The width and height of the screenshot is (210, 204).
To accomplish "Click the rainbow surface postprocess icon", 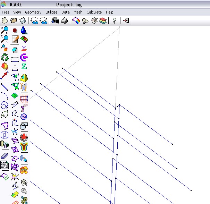I will 76,20.
